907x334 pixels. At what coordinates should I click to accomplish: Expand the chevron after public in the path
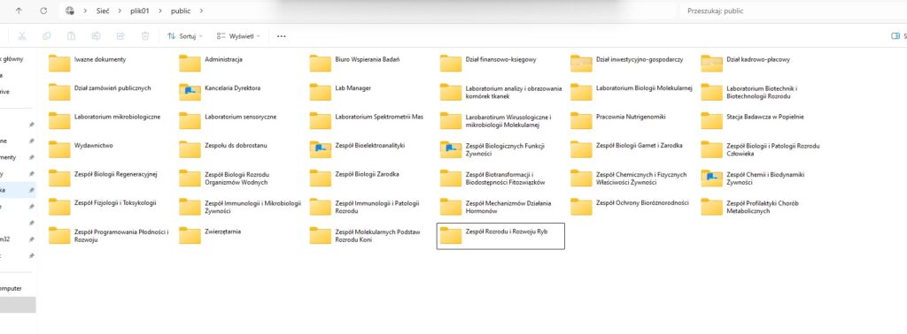201,11
